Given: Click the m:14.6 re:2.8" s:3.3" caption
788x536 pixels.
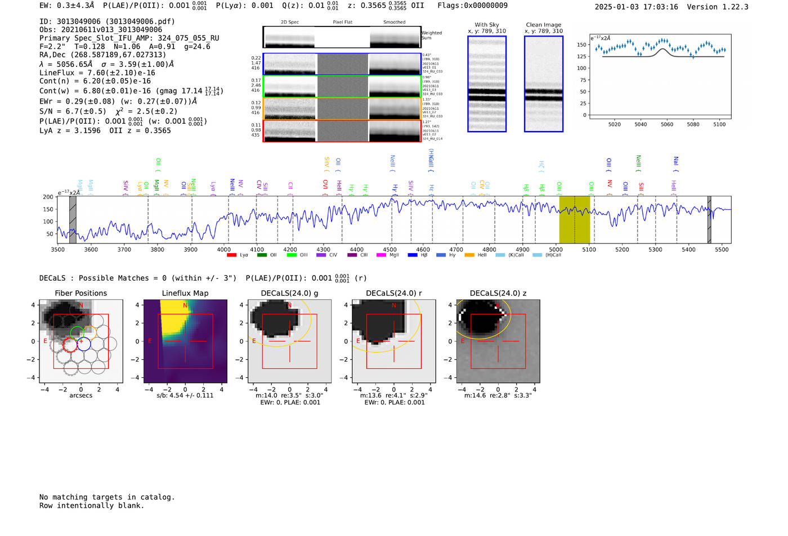Looking at the screenshot, I should pyautogui.click(x=498, y=395).
